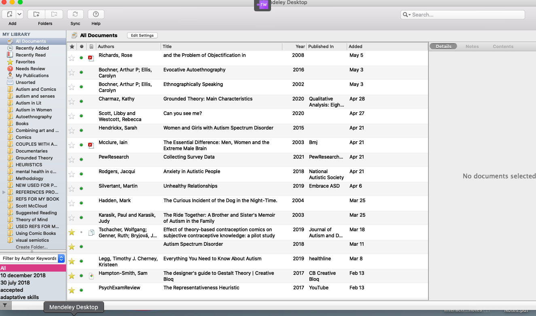Toggle read status dot for Evocative Autoethnography
The width and height of the screenshot is (536, 316).
click(x=81, y=72)
